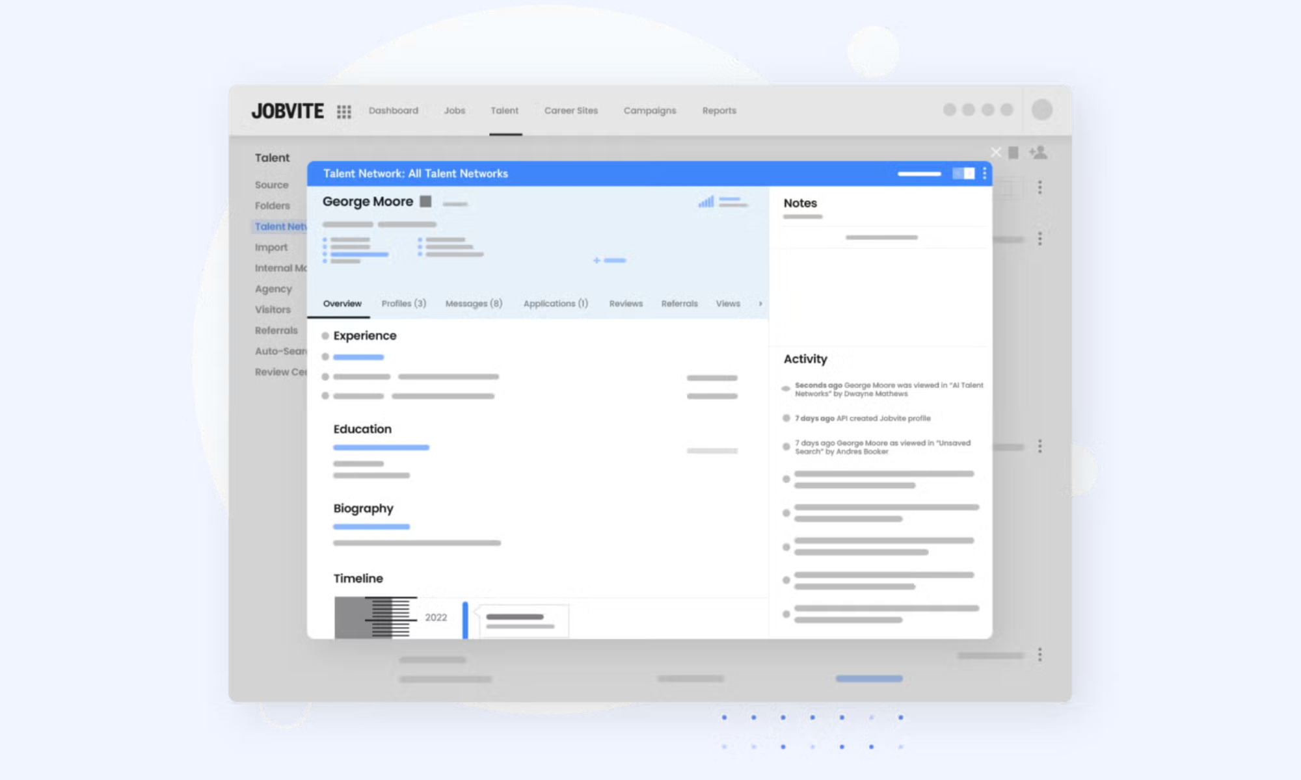Select Talent Network in the sidebar

(280, 226)
